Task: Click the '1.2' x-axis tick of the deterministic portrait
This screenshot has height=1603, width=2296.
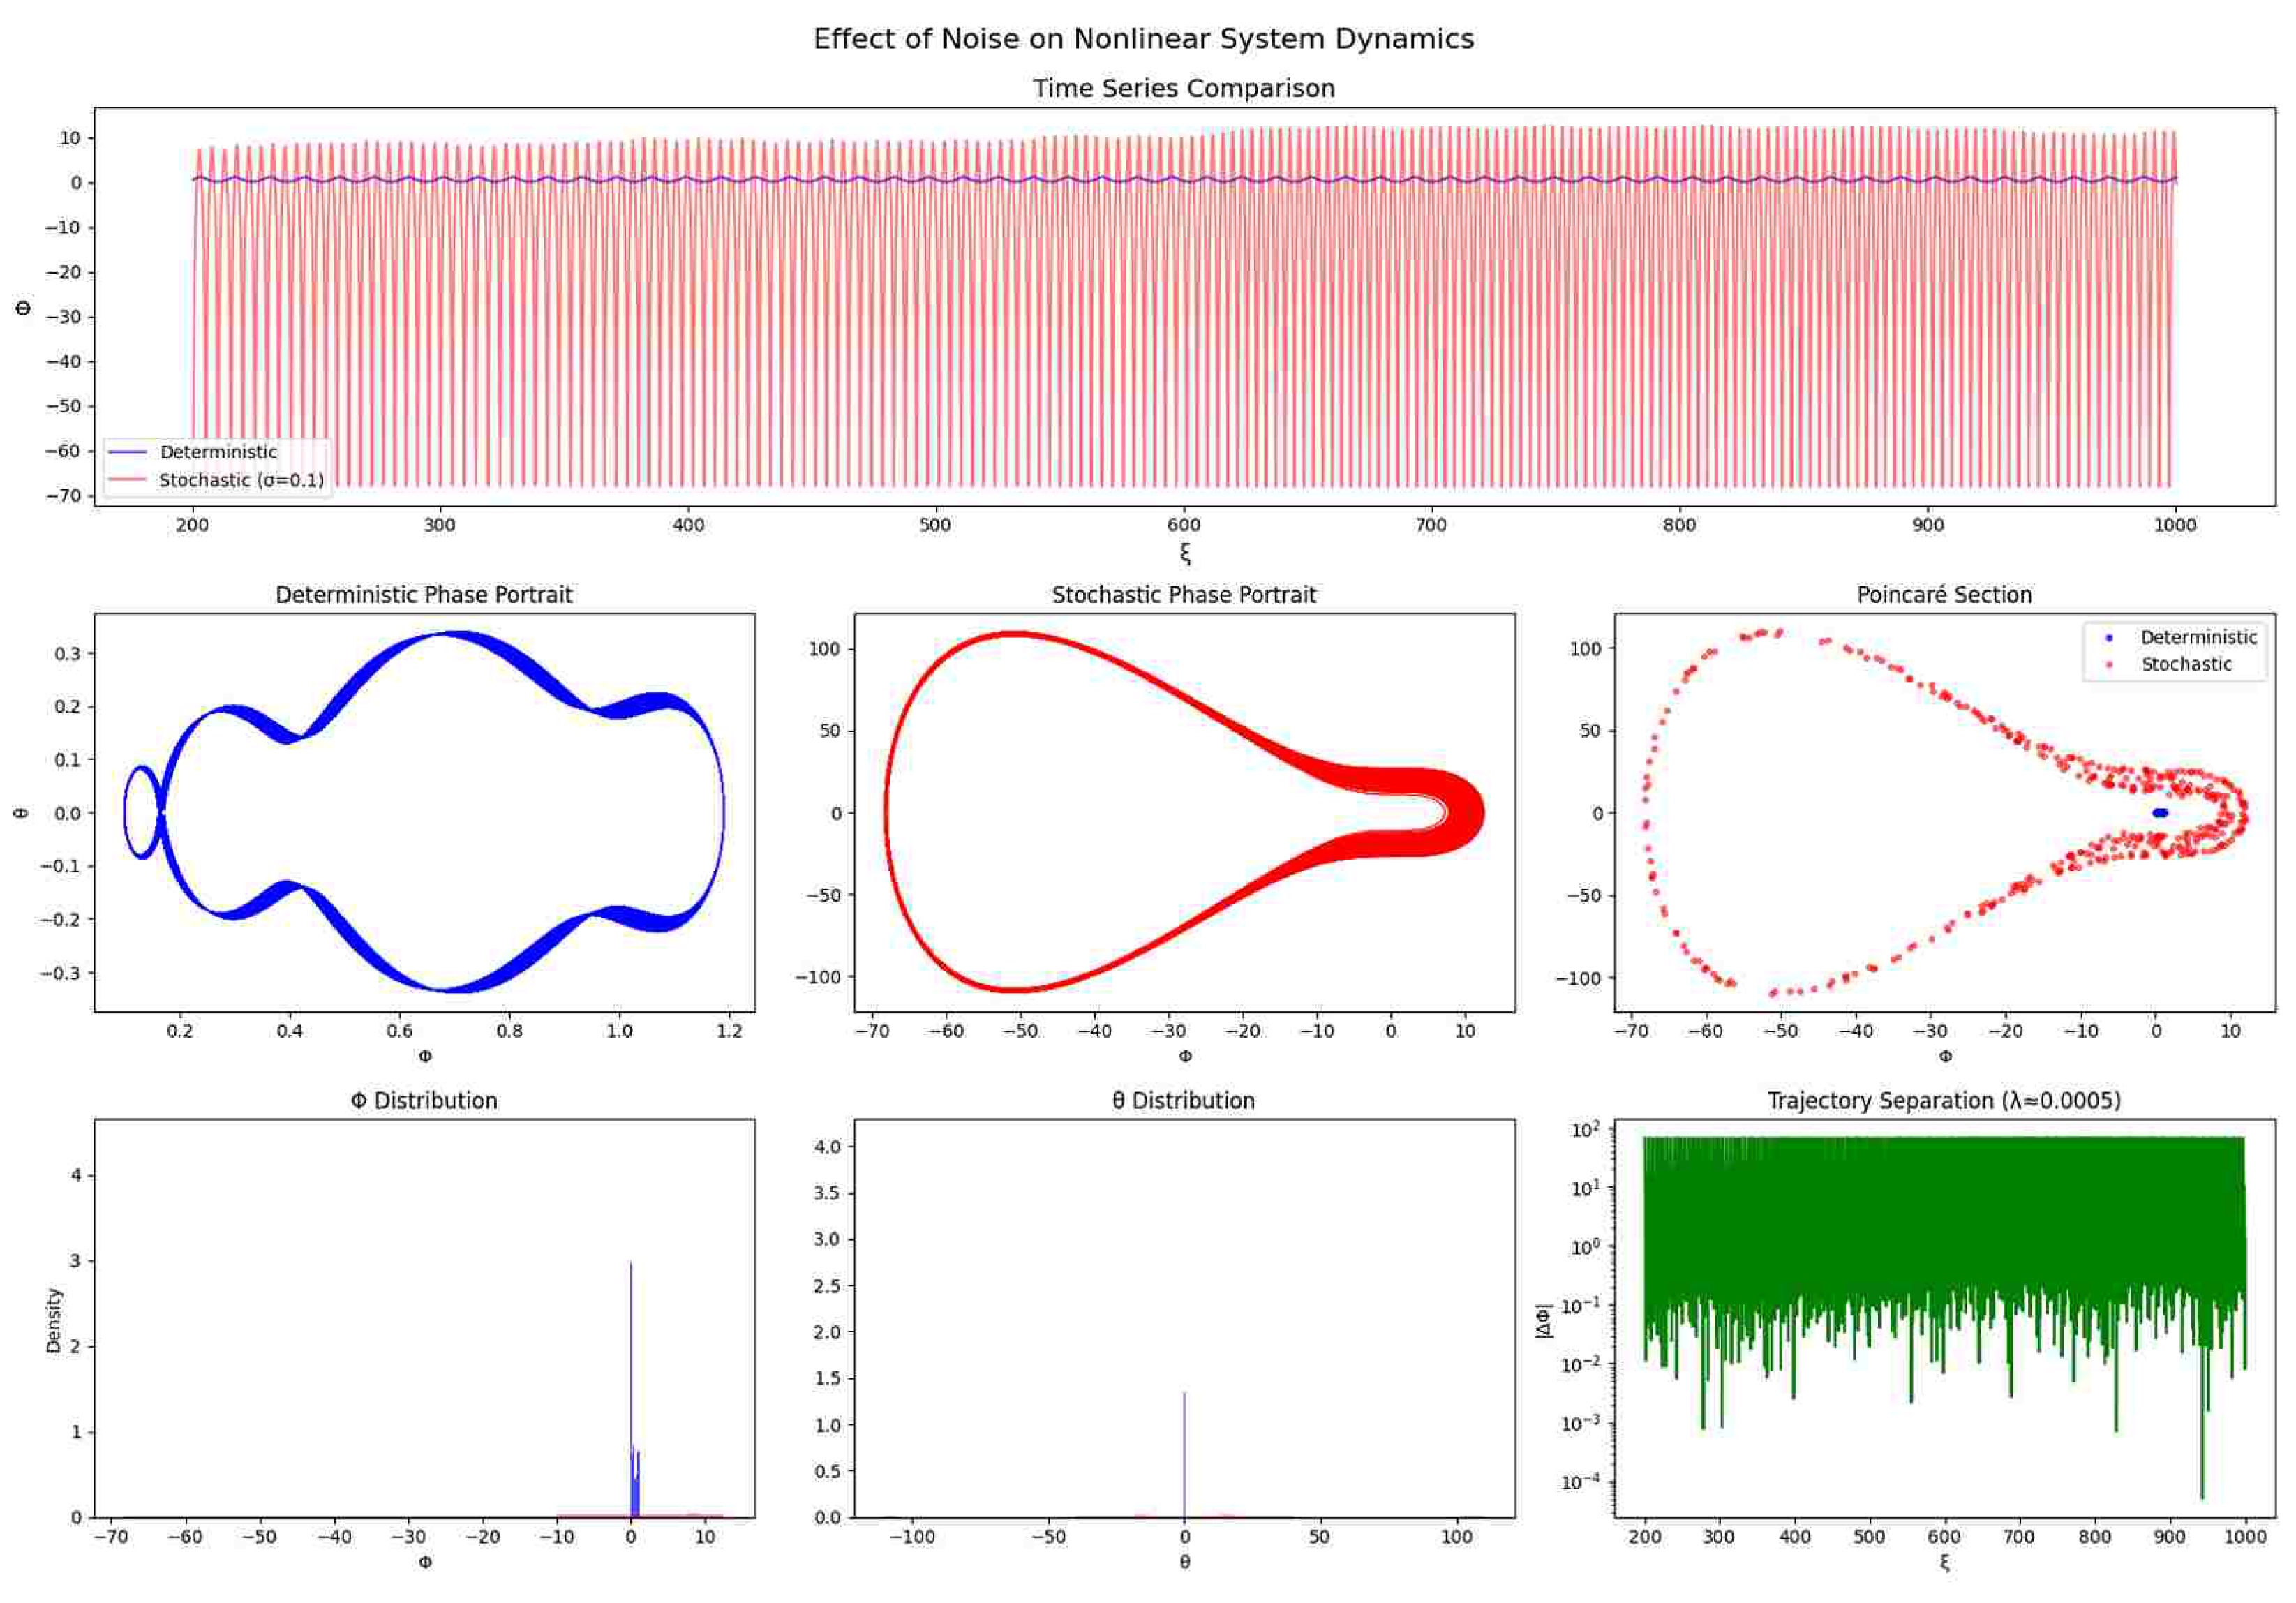Action: 729,1031
